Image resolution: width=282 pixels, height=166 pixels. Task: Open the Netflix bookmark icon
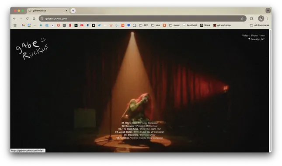click(x=70, y=25)
